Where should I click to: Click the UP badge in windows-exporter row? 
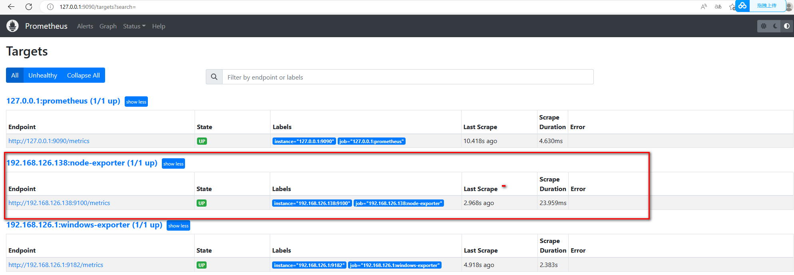pos(201,265)
